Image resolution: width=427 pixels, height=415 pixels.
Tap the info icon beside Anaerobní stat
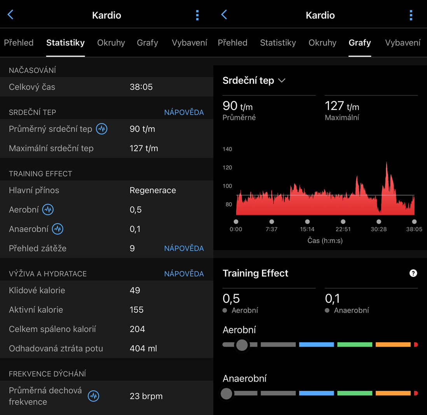pyautogui.click(x=58, y=229)
